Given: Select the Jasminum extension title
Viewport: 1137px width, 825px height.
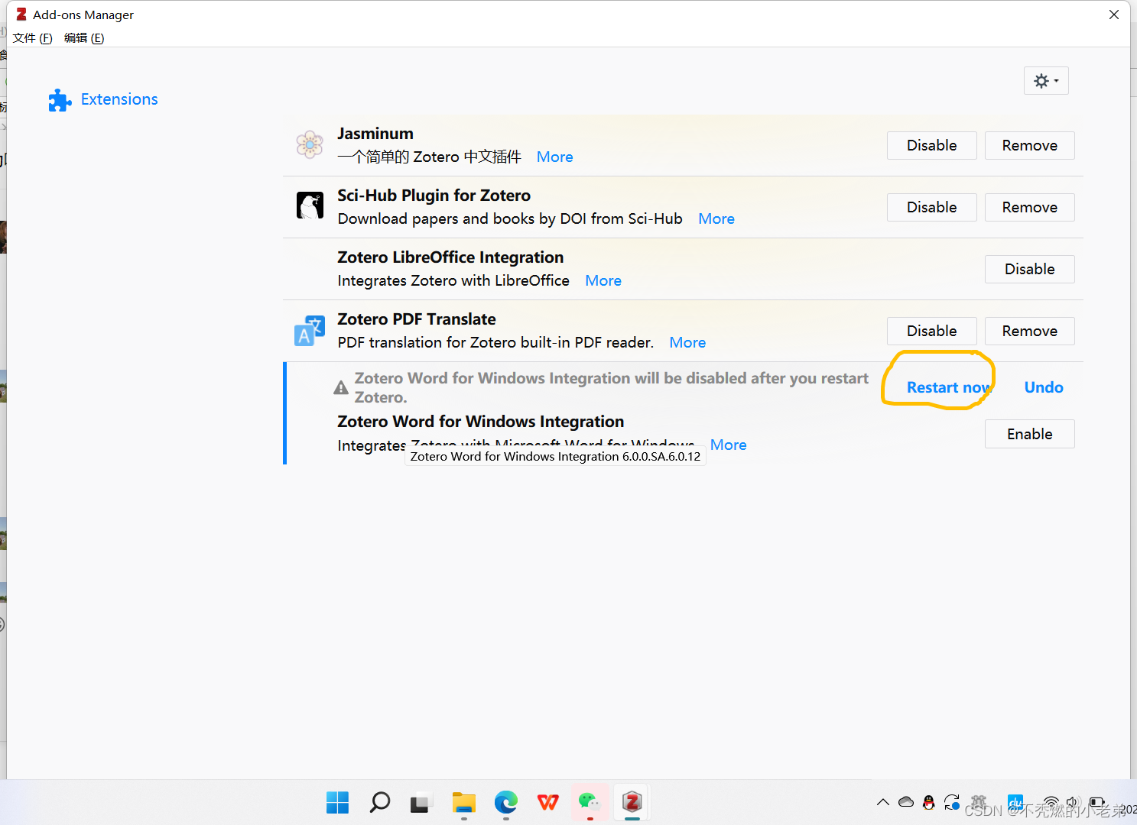Looking at the screenshot, I should click(375, 134).
